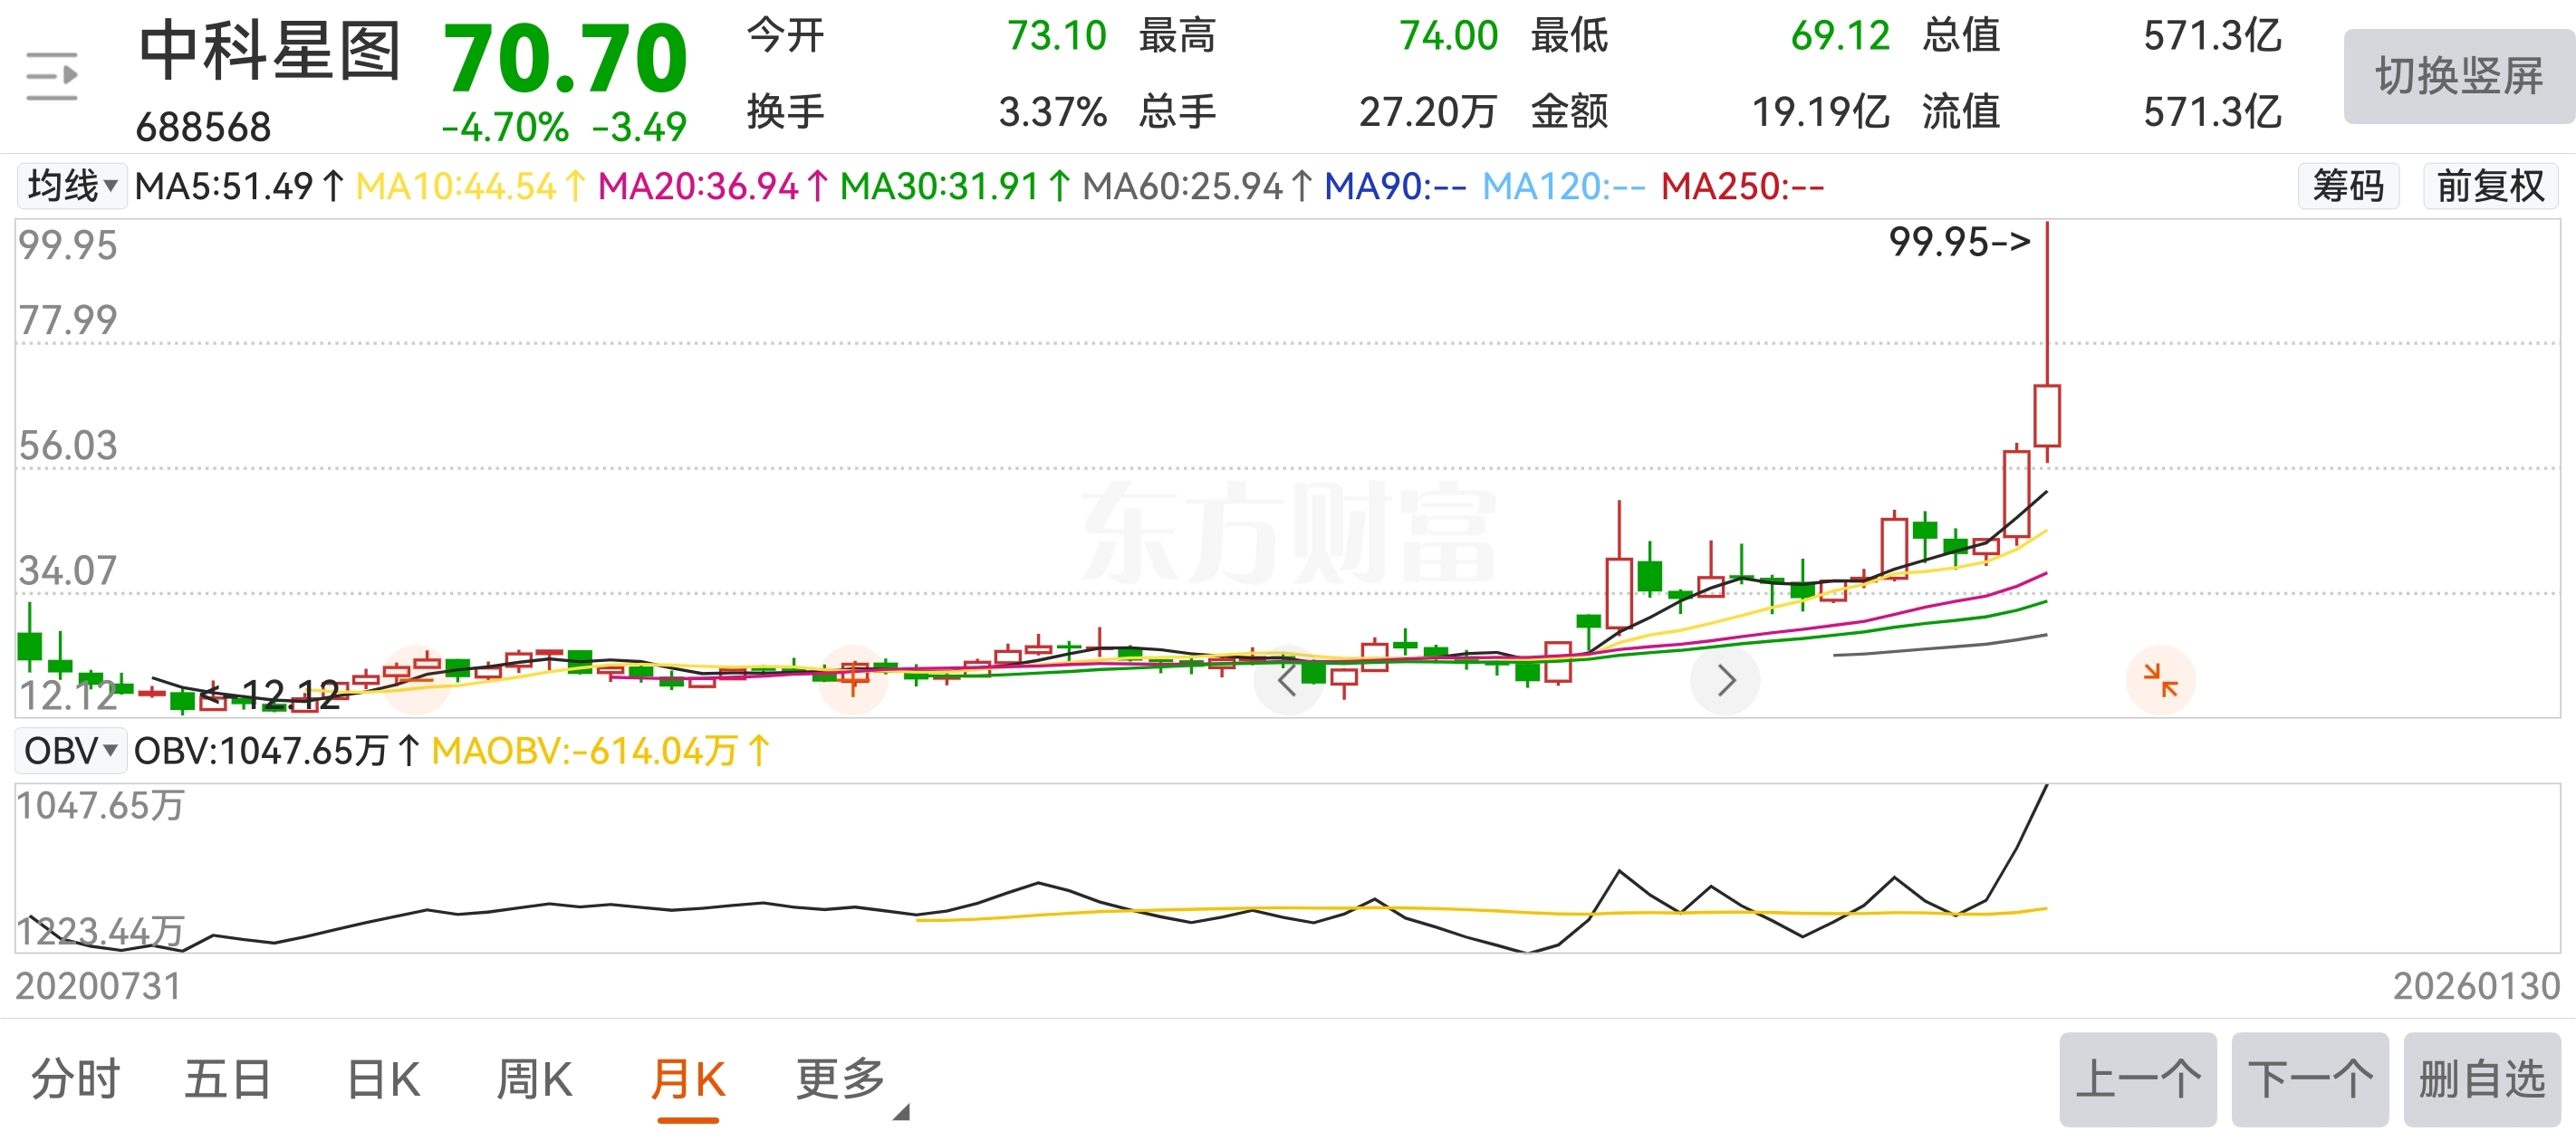Tap the orange event marker at 12.12 low

click(416, 679)
